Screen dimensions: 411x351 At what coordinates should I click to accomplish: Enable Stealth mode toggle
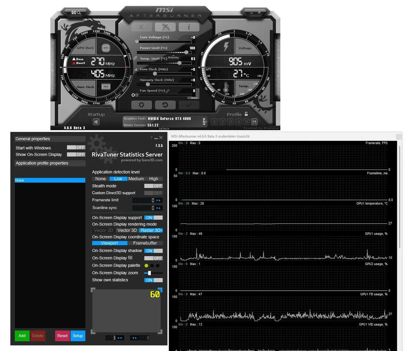(153, 186)
